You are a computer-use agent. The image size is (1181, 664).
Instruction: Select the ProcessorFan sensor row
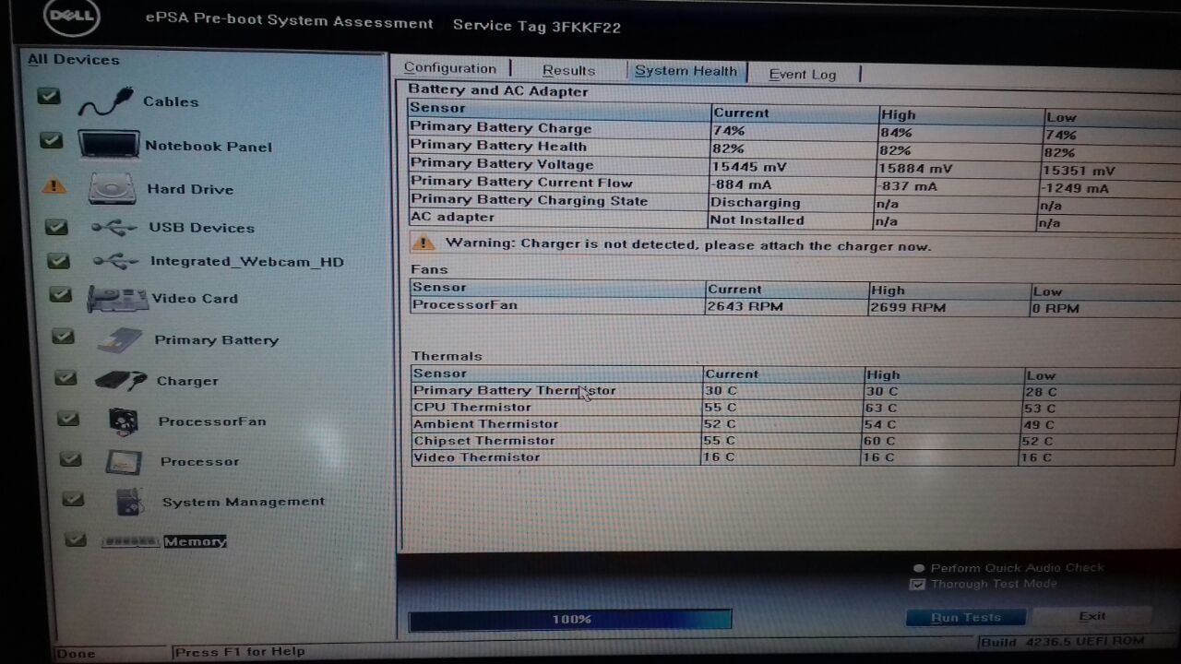point(795,306)
